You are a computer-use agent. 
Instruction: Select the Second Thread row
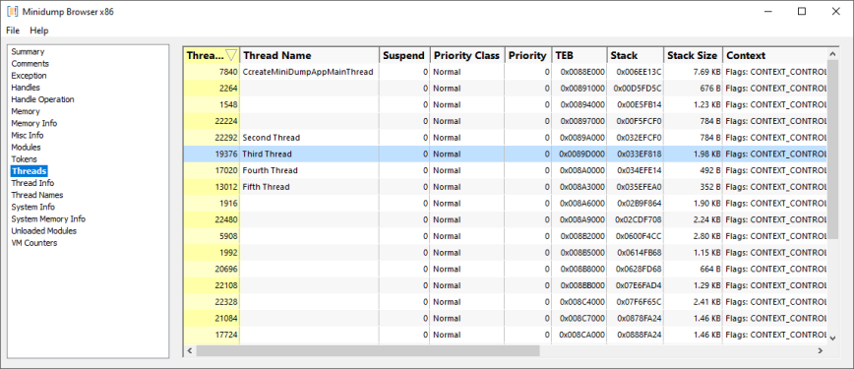click(506, 138)
